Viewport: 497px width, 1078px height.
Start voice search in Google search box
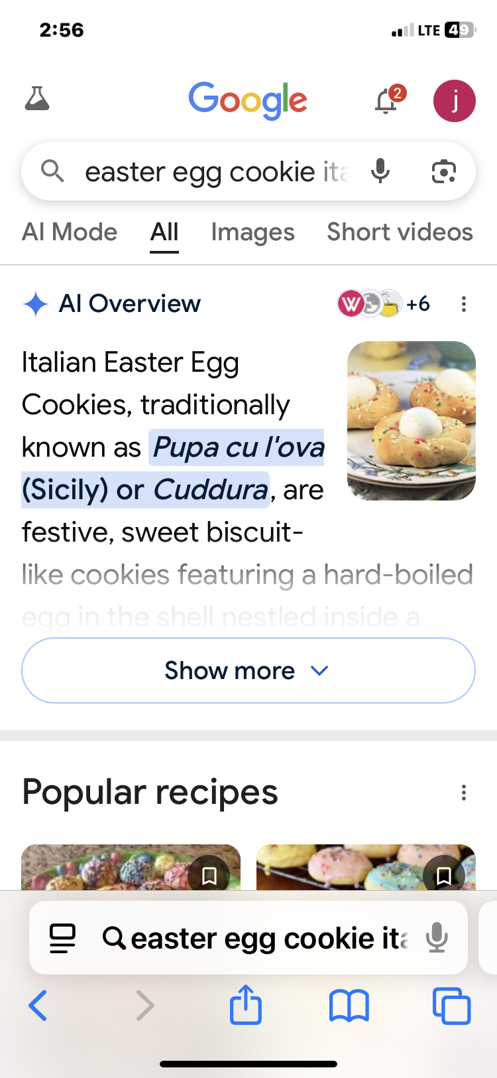point(380,171)
